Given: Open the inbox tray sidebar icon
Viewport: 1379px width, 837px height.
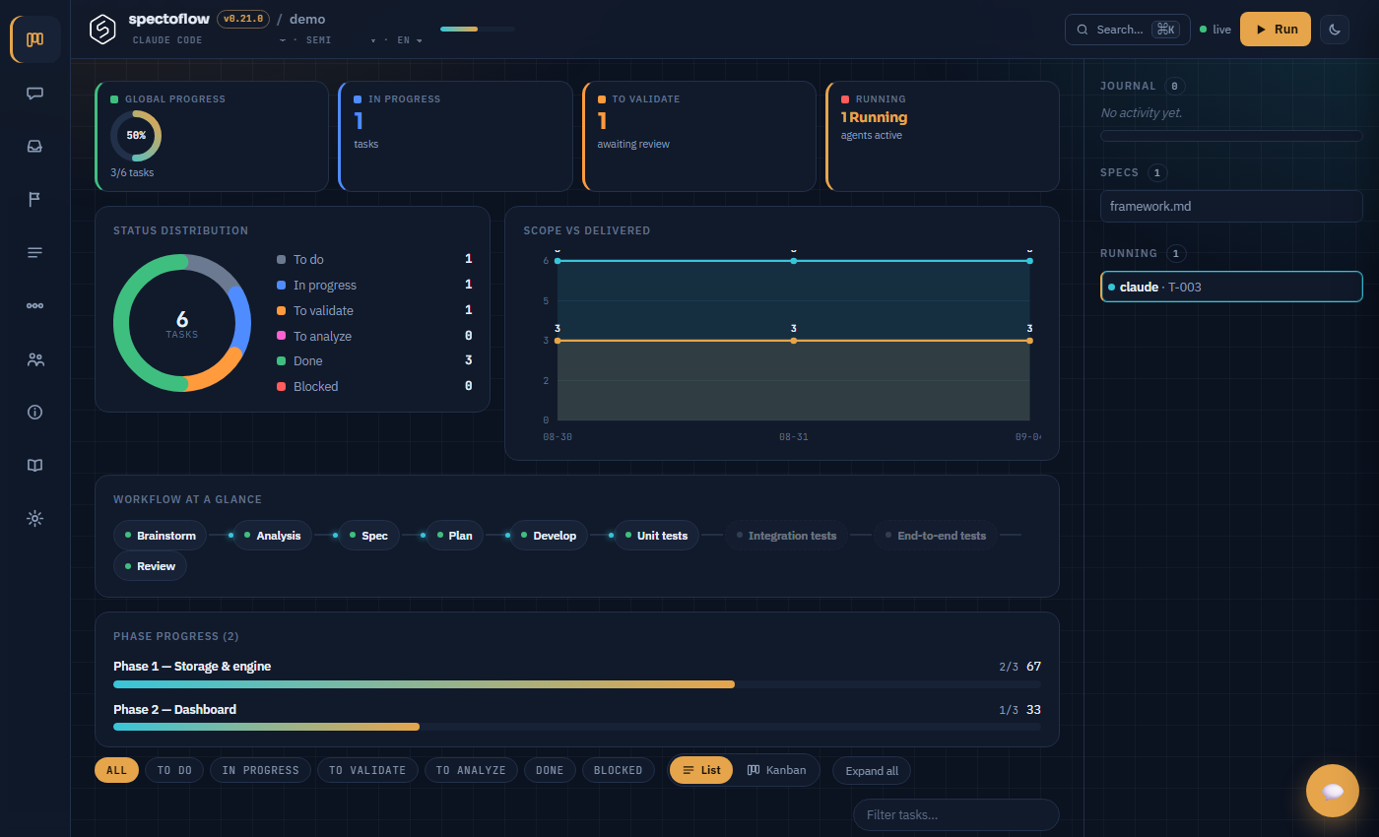Looking at the screenshot, I should click(x=35, y=147).
